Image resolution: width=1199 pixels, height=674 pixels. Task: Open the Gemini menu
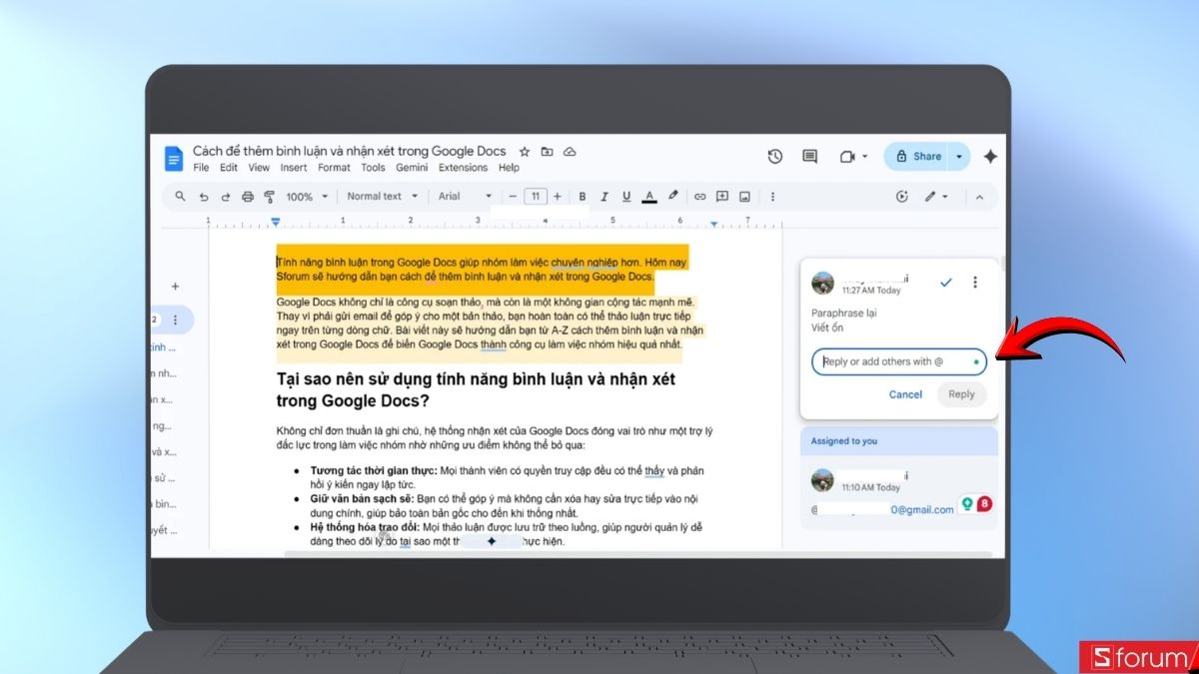[412, 168]
